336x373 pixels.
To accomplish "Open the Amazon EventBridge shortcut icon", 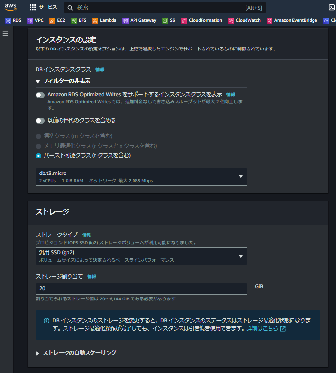I will 269,21.
